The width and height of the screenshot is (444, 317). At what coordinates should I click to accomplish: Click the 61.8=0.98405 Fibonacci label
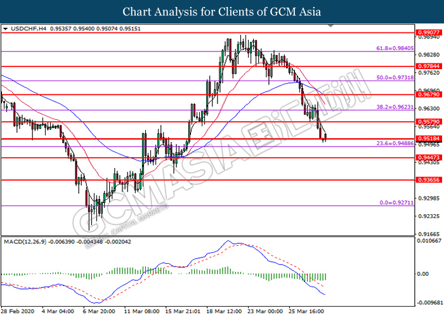[x=395, y=48]
